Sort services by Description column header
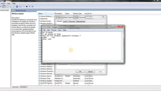The image size is (161, 91). (58, 13)
